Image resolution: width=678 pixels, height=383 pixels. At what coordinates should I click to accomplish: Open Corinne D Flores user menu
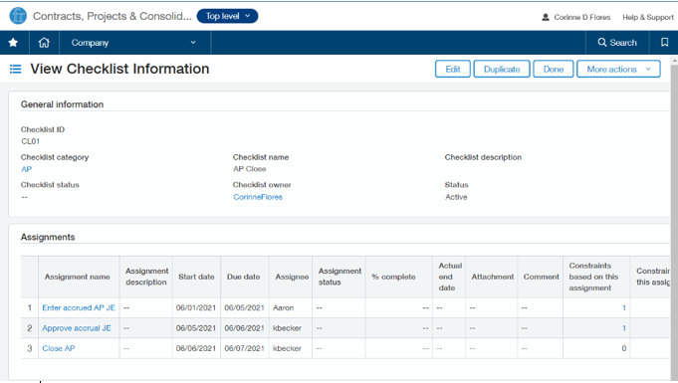point(582,17)
